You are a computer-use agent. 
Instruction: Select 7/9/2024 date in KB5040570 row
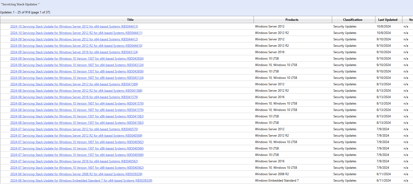point(383,129)
